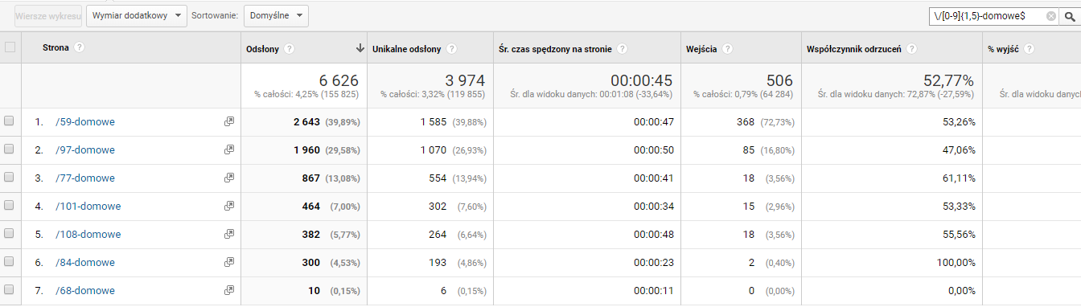Image resolution: width=1081 pixels, height=307 pixels.
Task: Open the Domyślne sorting dropdown
Action: coord(276,15)
